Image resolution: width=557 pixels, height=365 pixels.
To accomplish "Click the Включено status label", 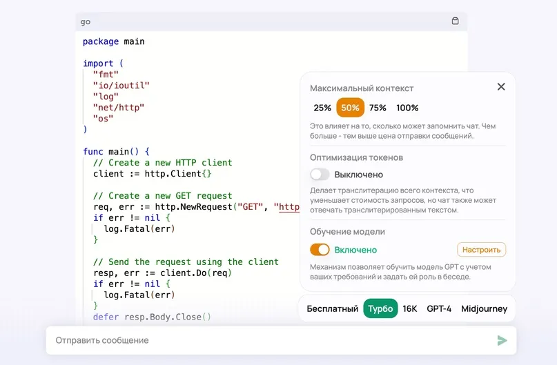I will pyautogui.click(x=355, y=250).
